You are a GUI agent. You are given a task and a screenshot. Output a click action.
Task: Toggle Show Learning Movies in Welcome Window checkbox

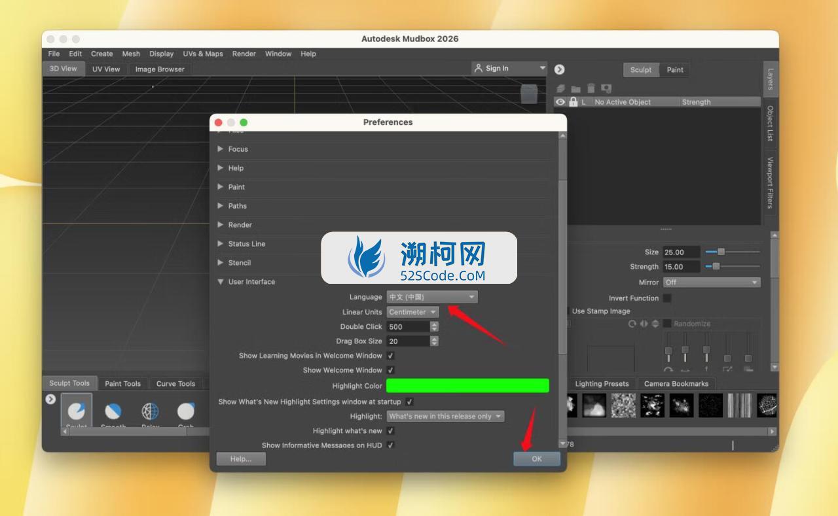391,356
